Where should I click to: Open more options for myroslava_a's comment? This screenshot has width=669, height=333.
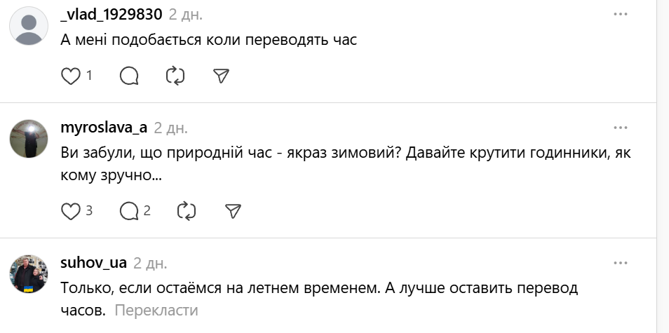point(621,128)
